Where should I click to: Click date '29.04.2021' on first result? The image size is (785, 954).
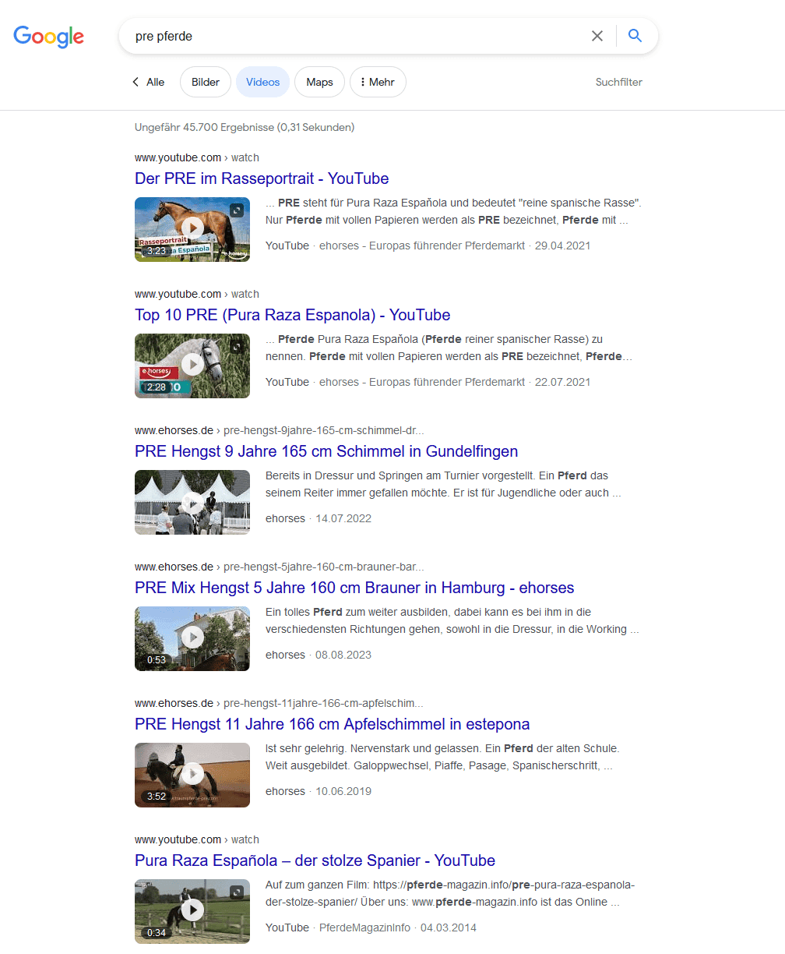pyautogui.click(x=562, y=246)
